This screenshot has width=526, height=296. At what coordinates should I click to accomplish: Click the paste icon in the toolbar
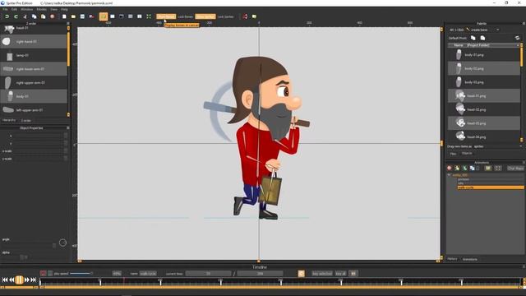pyautogui.click(x=43, y=16)
